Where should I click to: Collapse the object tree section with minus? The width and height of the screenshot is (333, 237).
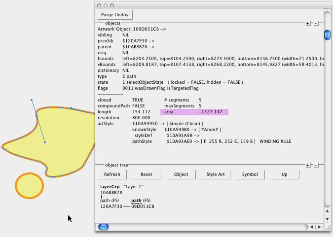coord(316,166)
